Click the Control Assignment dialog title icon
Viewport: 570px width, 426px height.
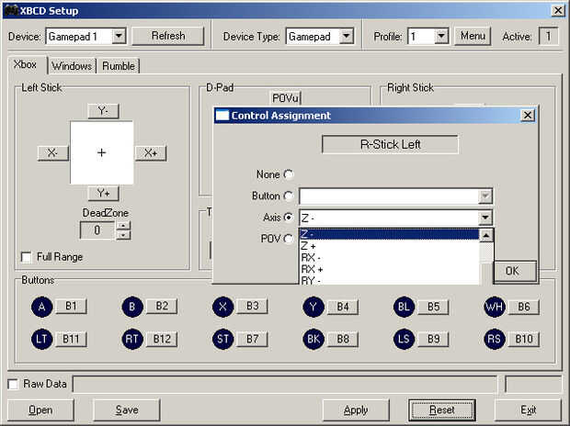coord(222,116)
